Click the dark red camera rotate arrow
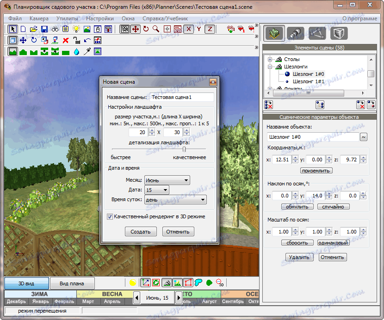 (x=146, y=29)
